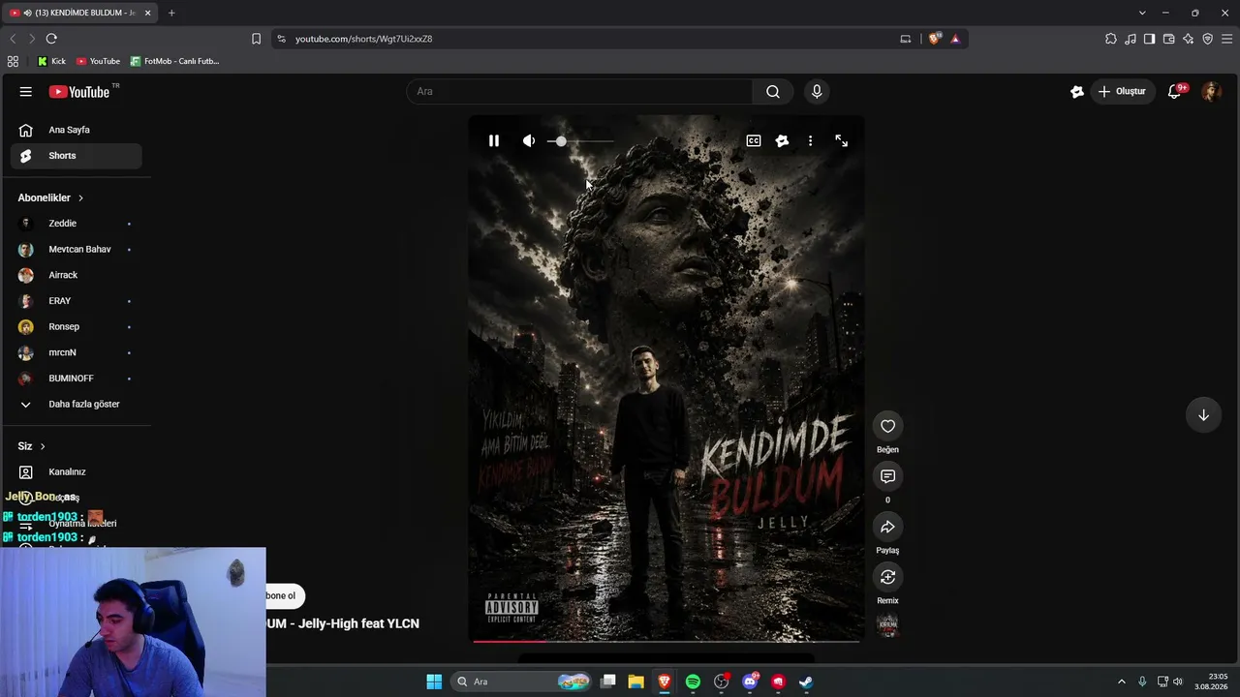
Task: Open the Kick bookmark
Action: 51,61
